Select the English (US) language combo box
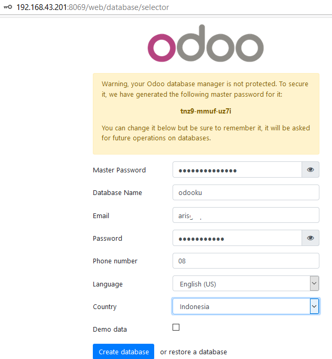Screen dimensions: 332x359 [x=246, y=283]
